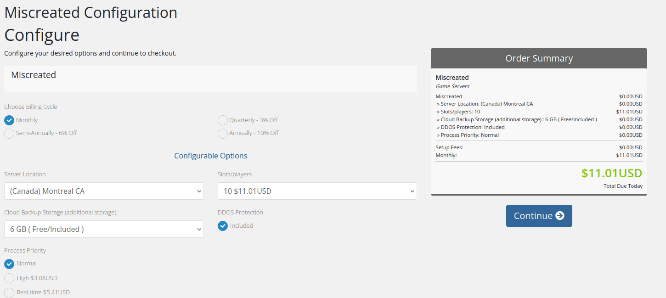Click the Cloud Backup Storage chevron arrow

(199, 229)
